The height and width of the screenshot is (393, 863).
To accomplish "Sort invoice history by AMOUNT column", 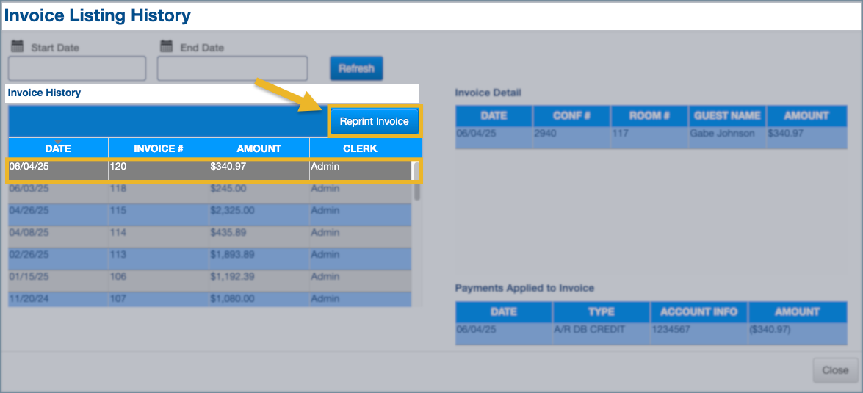I will [259, 148].
